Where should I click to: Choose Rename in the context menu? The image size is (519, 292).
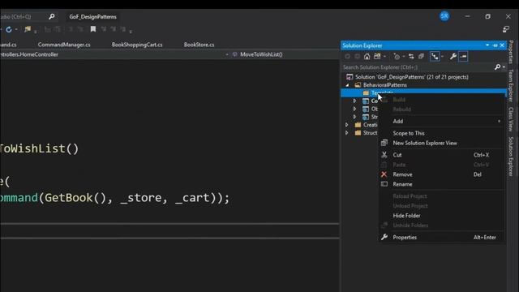click(x=442, y=184)
